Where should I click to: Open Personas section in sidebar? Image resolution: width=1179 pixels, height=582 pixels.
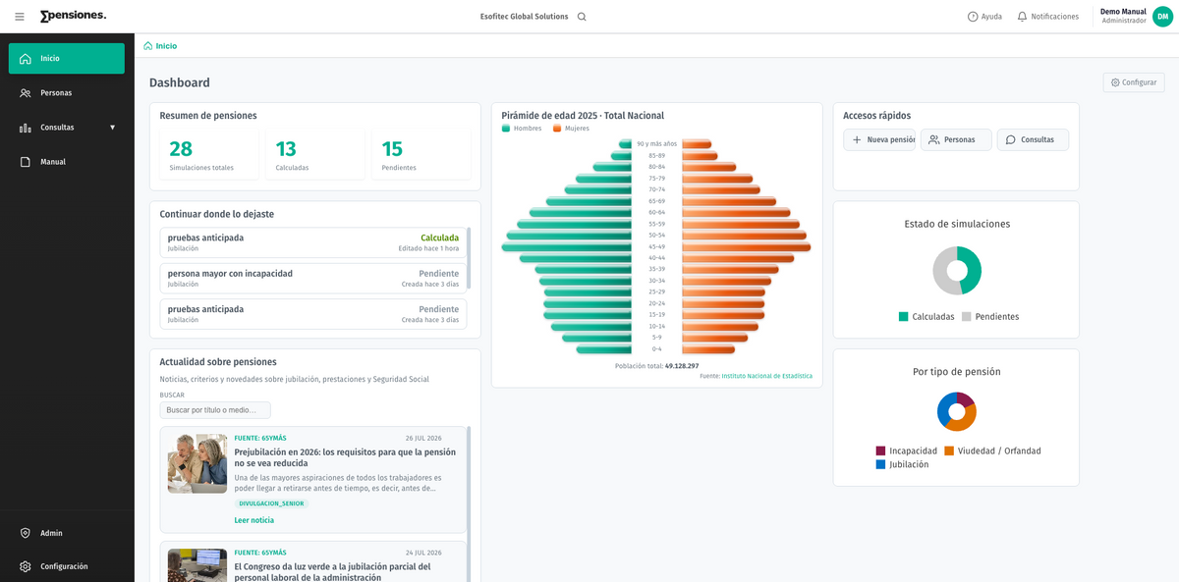(67, 93)
